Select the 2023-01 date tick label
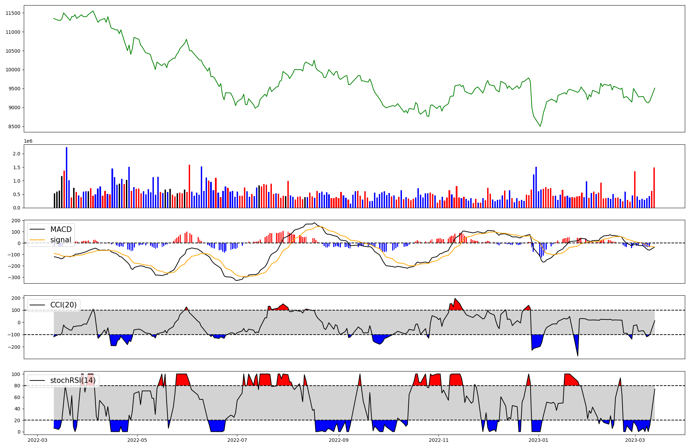 [x=539, y=440]
